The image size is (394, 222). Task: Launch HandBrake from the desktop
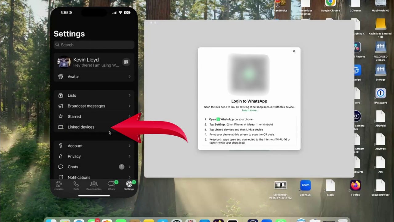[x=280, y=4]
